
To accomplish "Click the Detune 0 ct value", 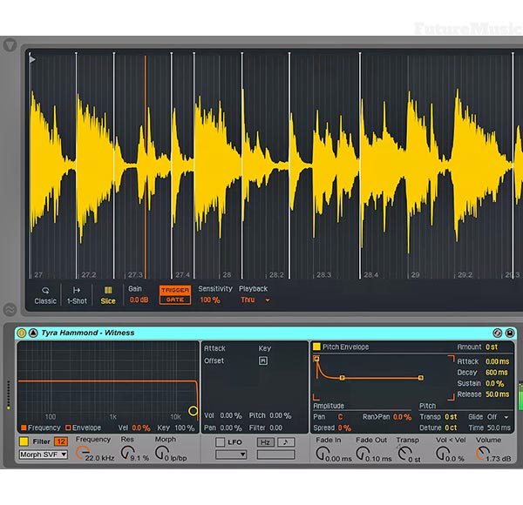I will point(451,428).
